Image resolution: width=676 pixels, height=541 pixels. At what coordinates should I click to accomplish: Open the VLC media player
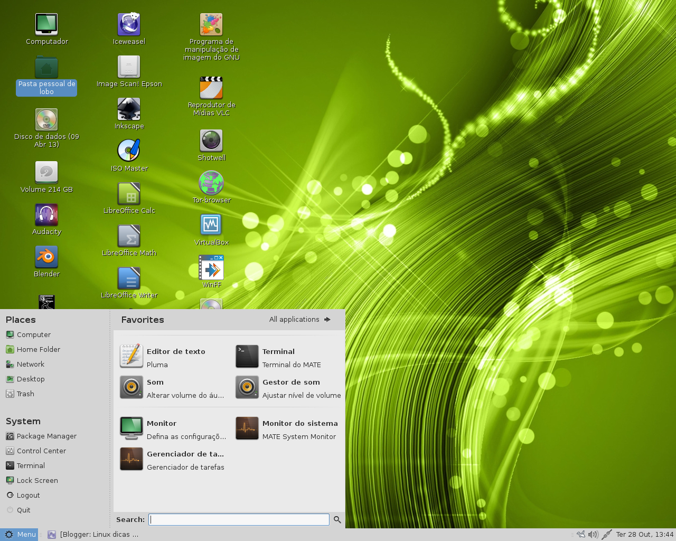click(x=211, y=87)
